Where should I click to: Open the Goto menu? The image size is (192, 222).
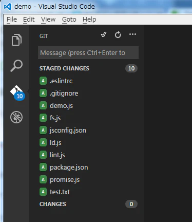[69, 20]
